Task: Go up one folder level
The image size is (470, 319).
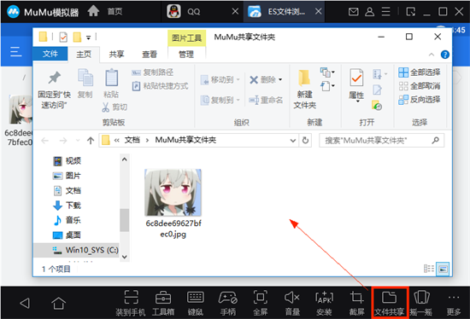Action: [91, 141]
